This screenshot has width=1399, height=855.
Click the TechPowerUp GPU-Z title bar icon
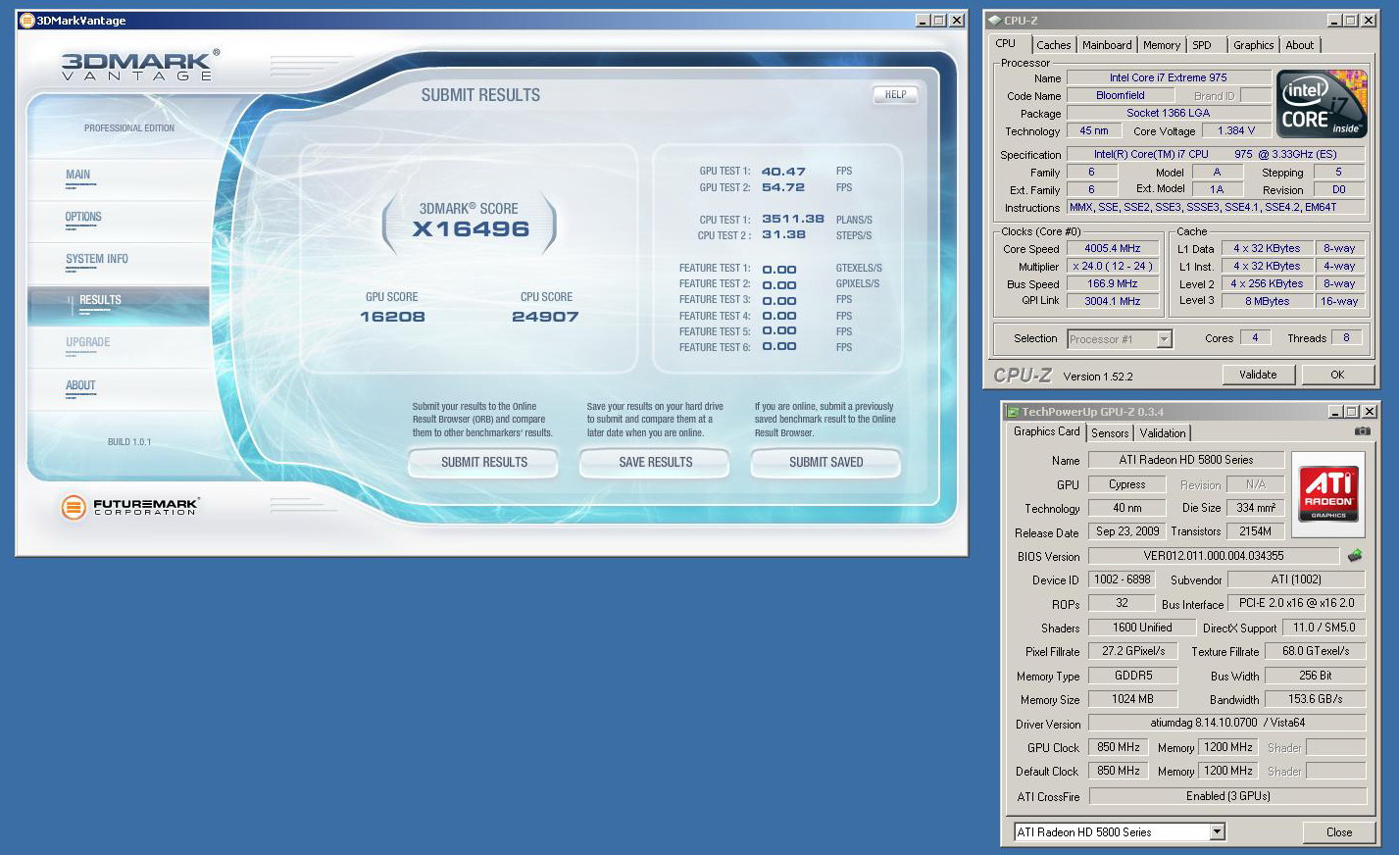click(1013, 412)
